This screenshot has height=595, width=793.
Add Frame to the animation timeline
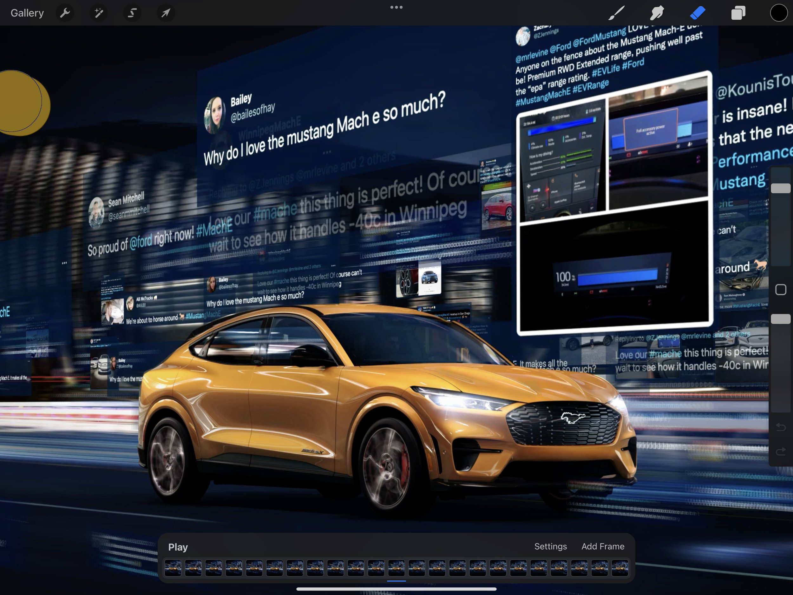603,546
